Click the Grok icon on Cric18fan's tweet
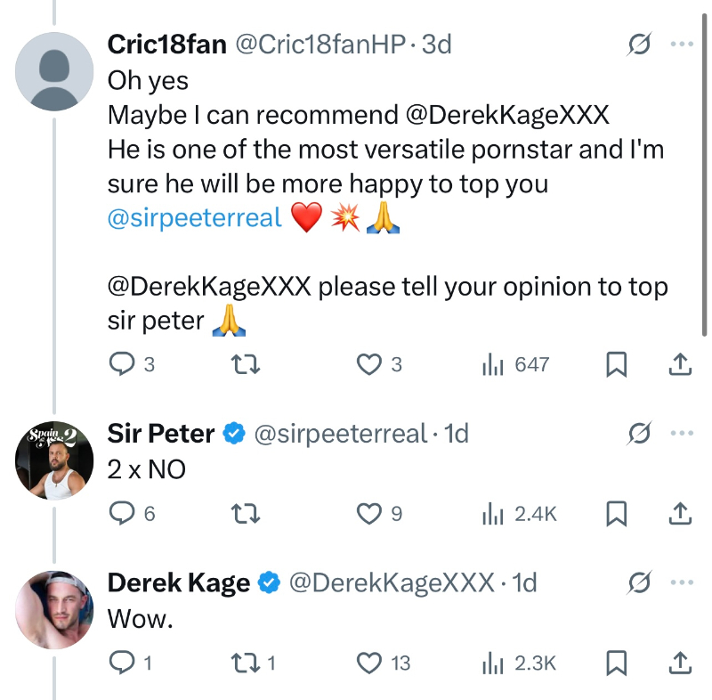The image size is (712, 700). tap(638, 44)
